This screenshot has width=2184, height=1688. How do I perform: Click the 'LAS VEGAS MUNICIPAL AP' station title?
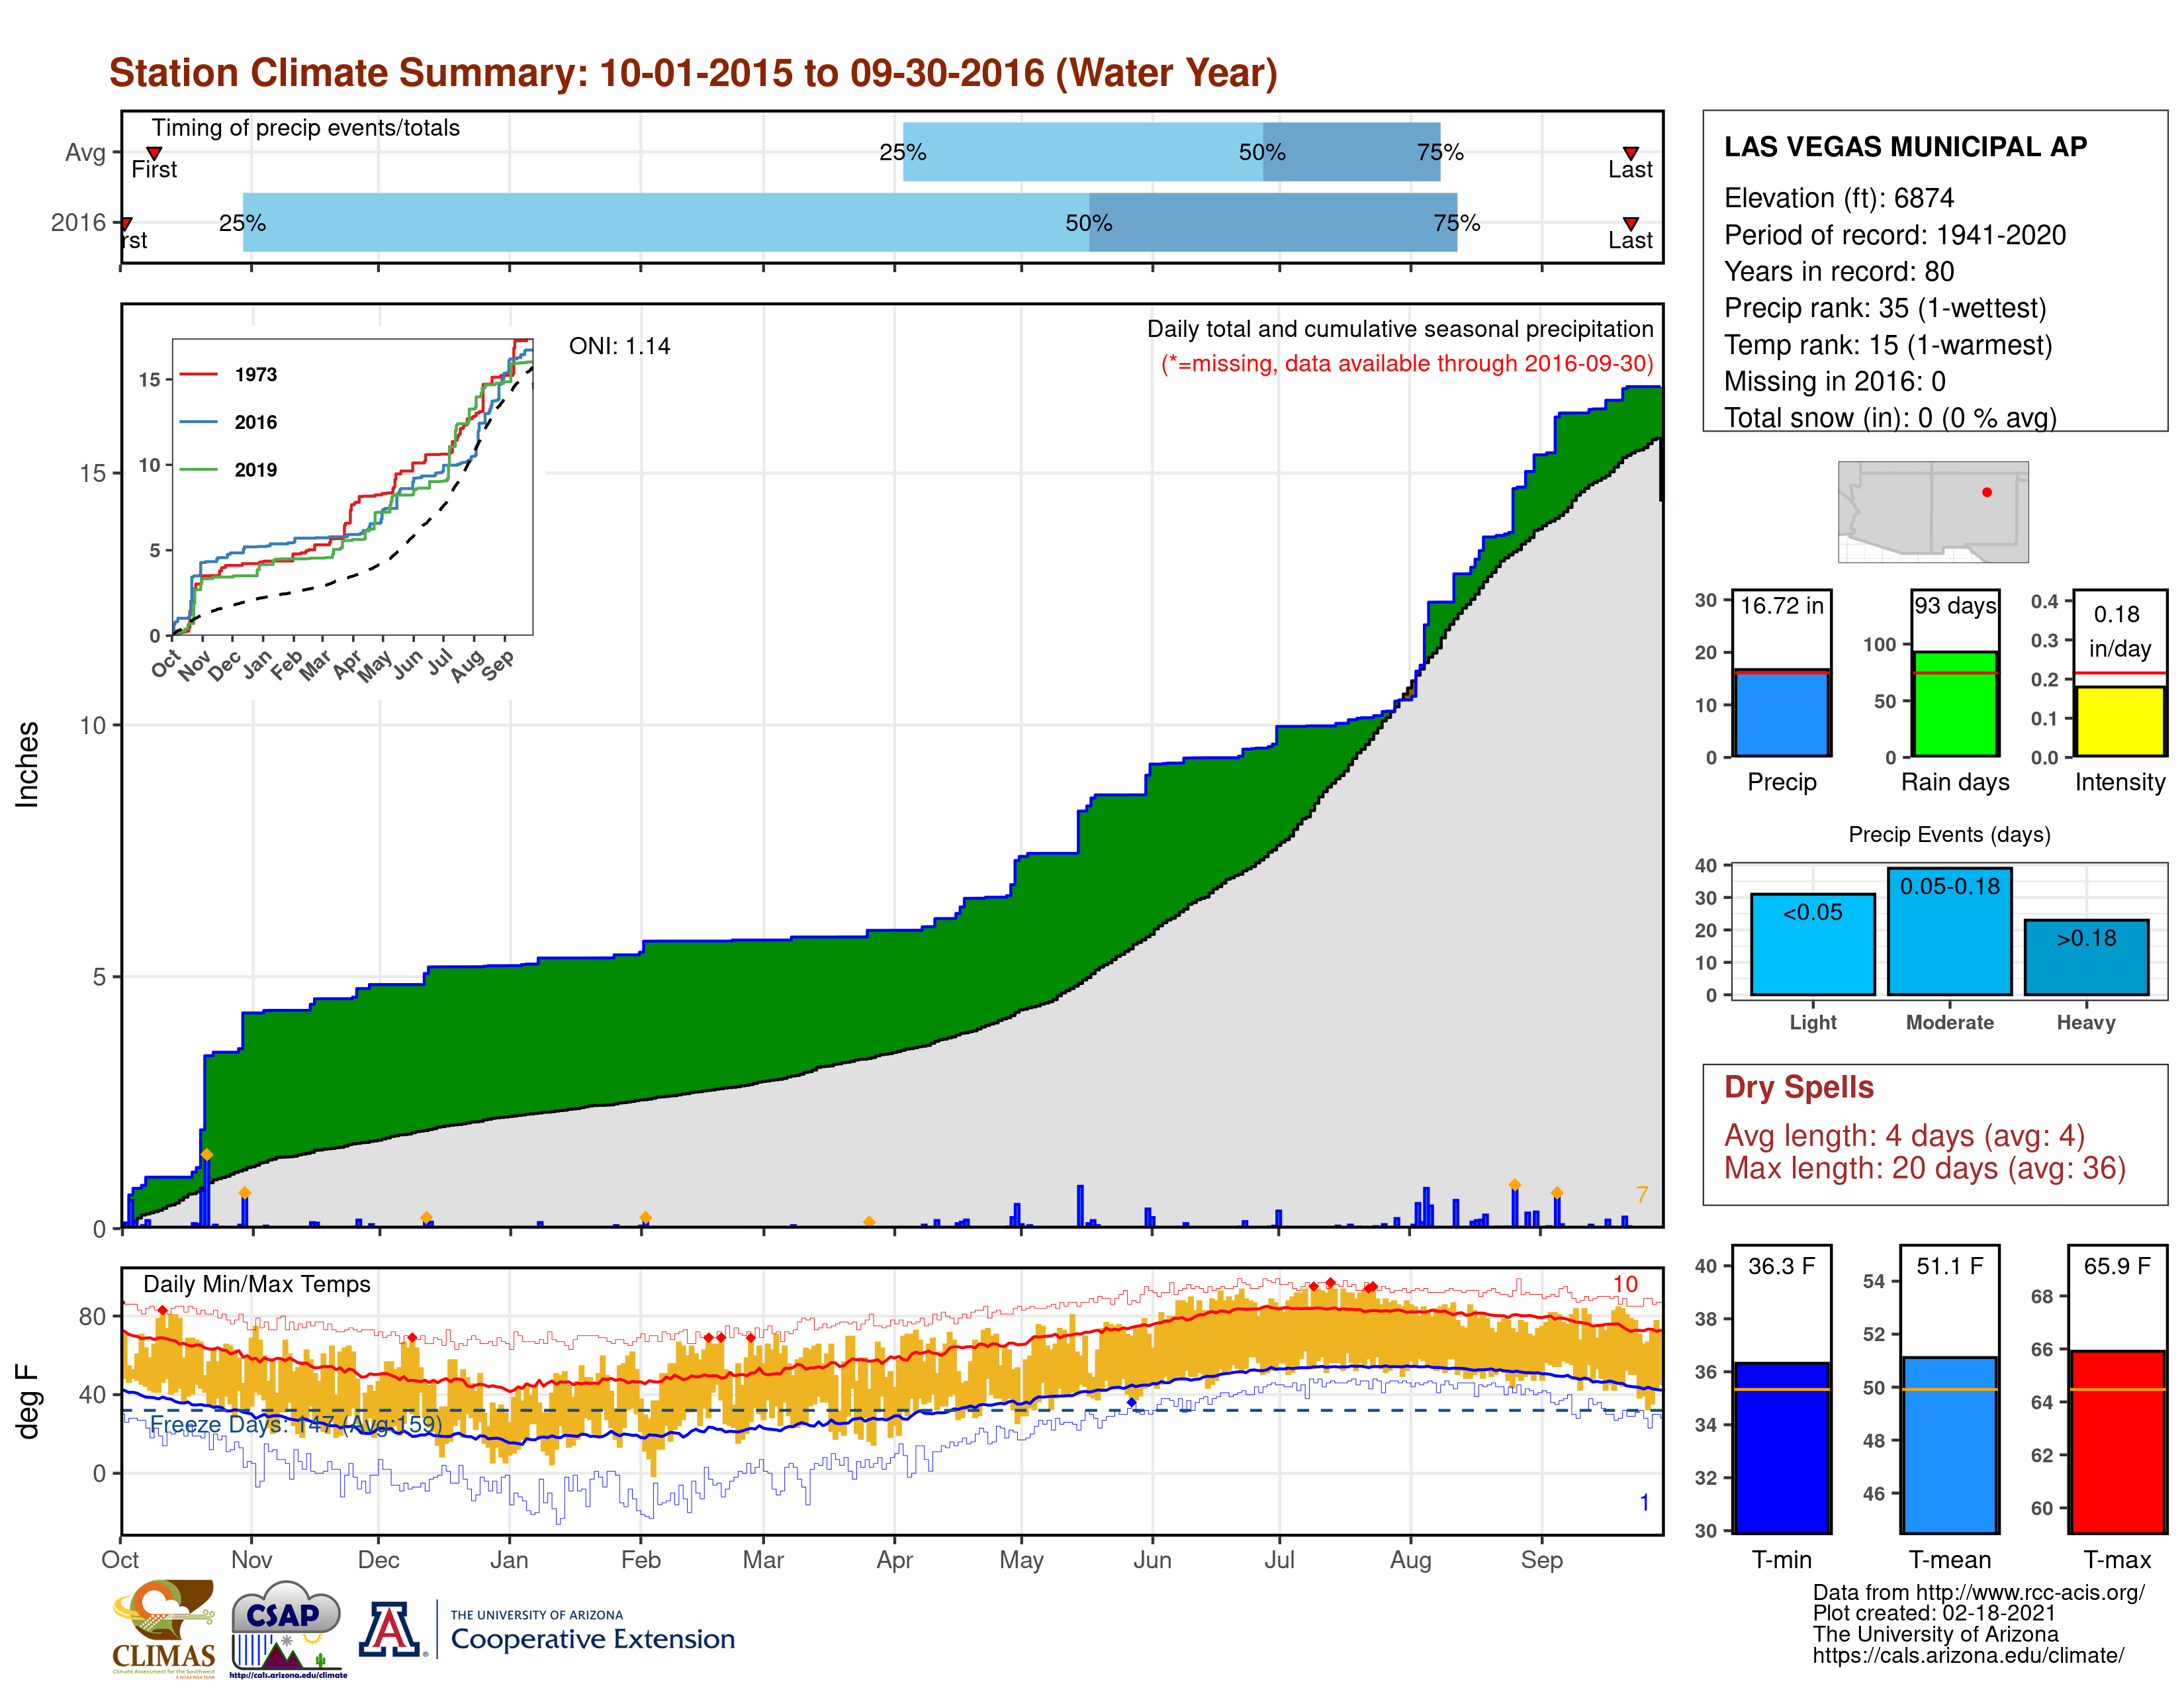pos(1905,147)
